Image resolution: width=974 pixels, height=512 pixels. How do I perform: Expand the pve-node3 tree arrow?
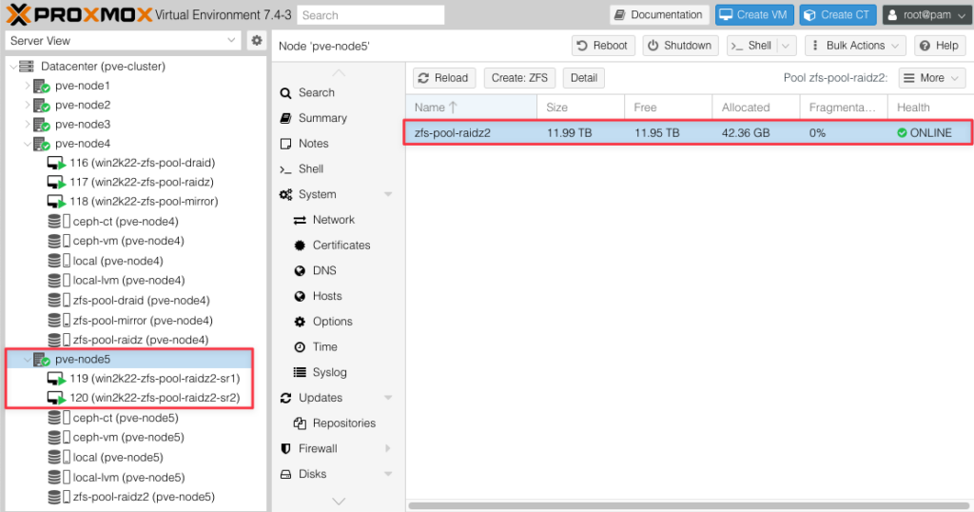pyautogui.click(x=28, y=125)
